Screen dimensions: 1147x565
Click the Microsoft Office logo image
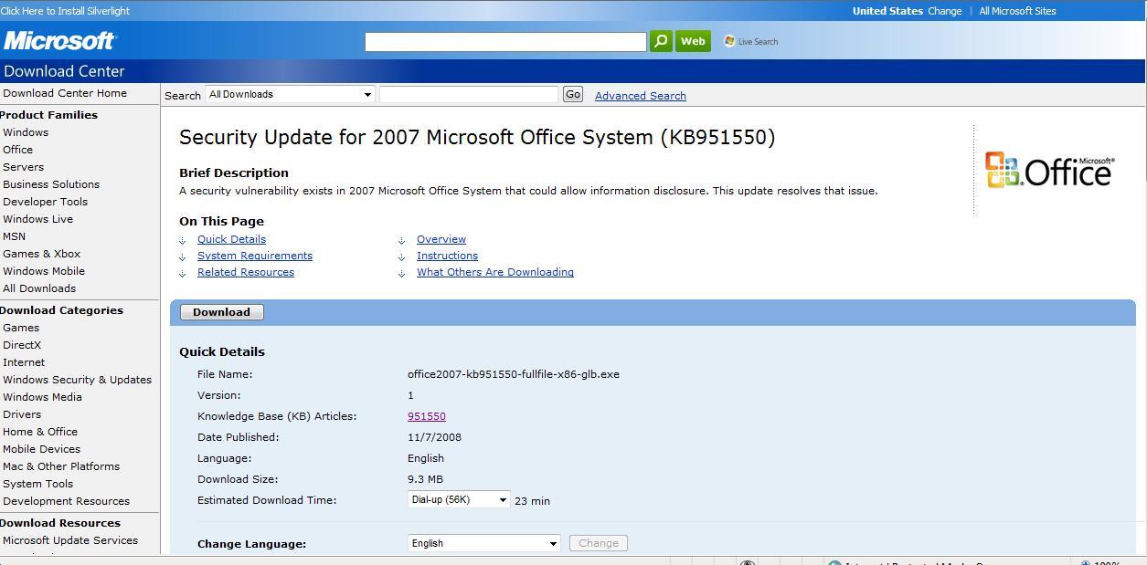[x=1050, y=171]
